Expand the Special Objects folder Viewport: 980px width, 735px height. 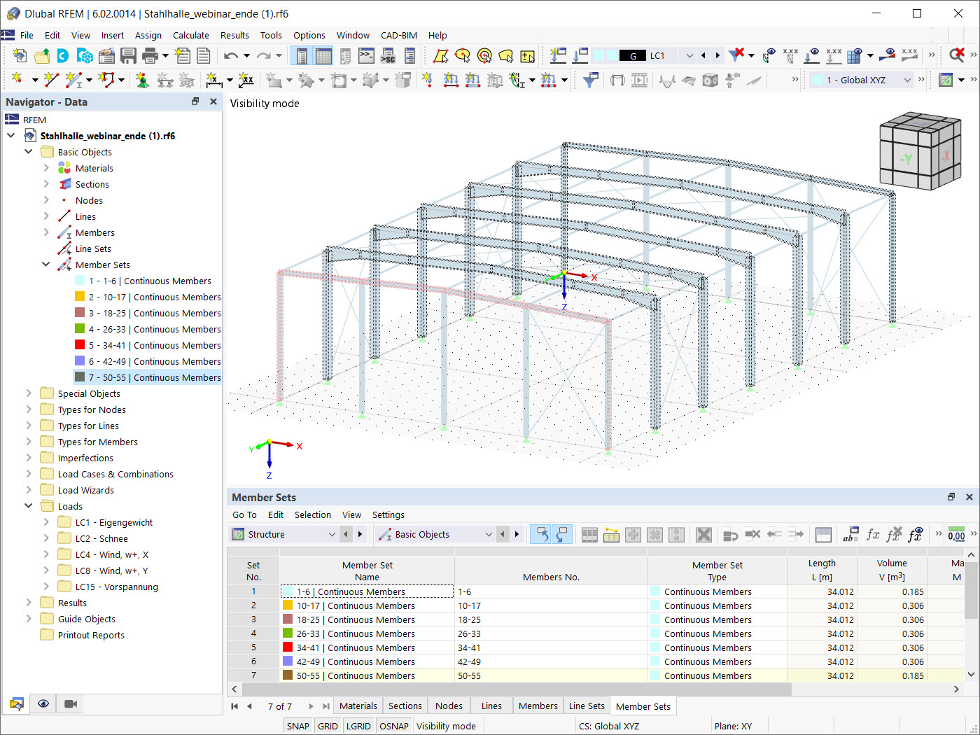(29, 393)
